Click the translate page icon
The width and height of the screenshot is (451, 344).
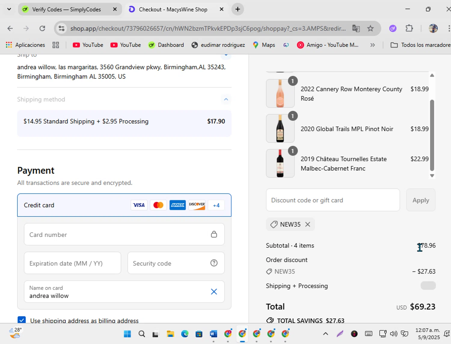(x=356, y=28)
